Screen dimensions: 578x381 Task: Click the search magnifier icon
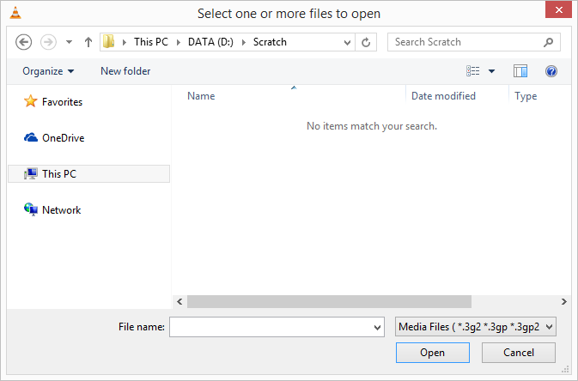[549, 42]
